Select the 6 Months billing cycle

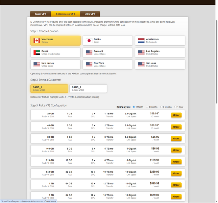pyautogui.click(x=162, y=107)
